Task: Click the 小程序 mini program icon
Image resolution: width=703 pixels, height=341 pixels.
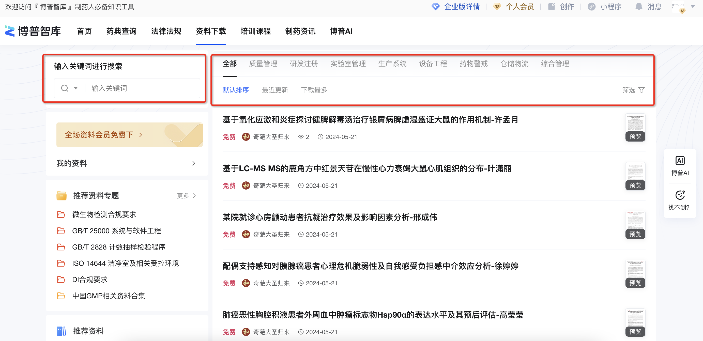Action: coord(591,7)
